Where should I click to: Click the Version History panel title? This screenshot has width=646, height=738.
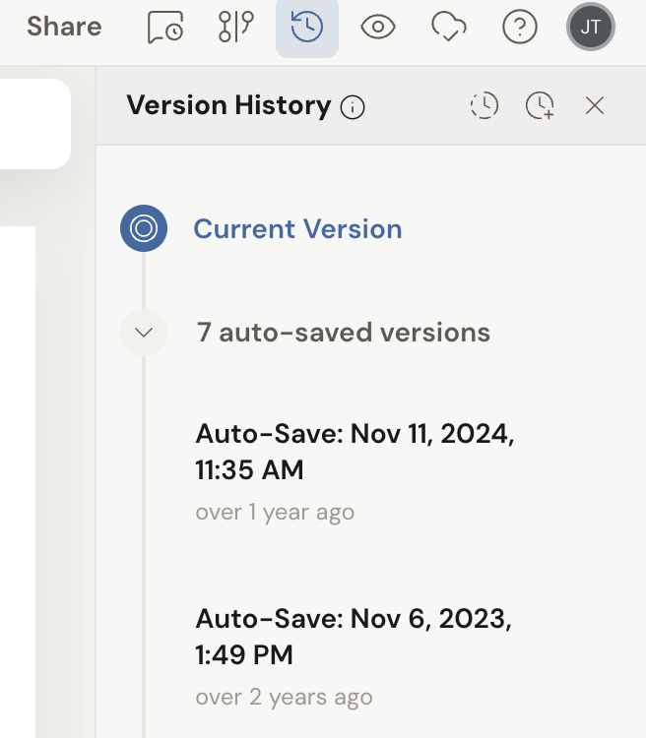tap(229, 105)
